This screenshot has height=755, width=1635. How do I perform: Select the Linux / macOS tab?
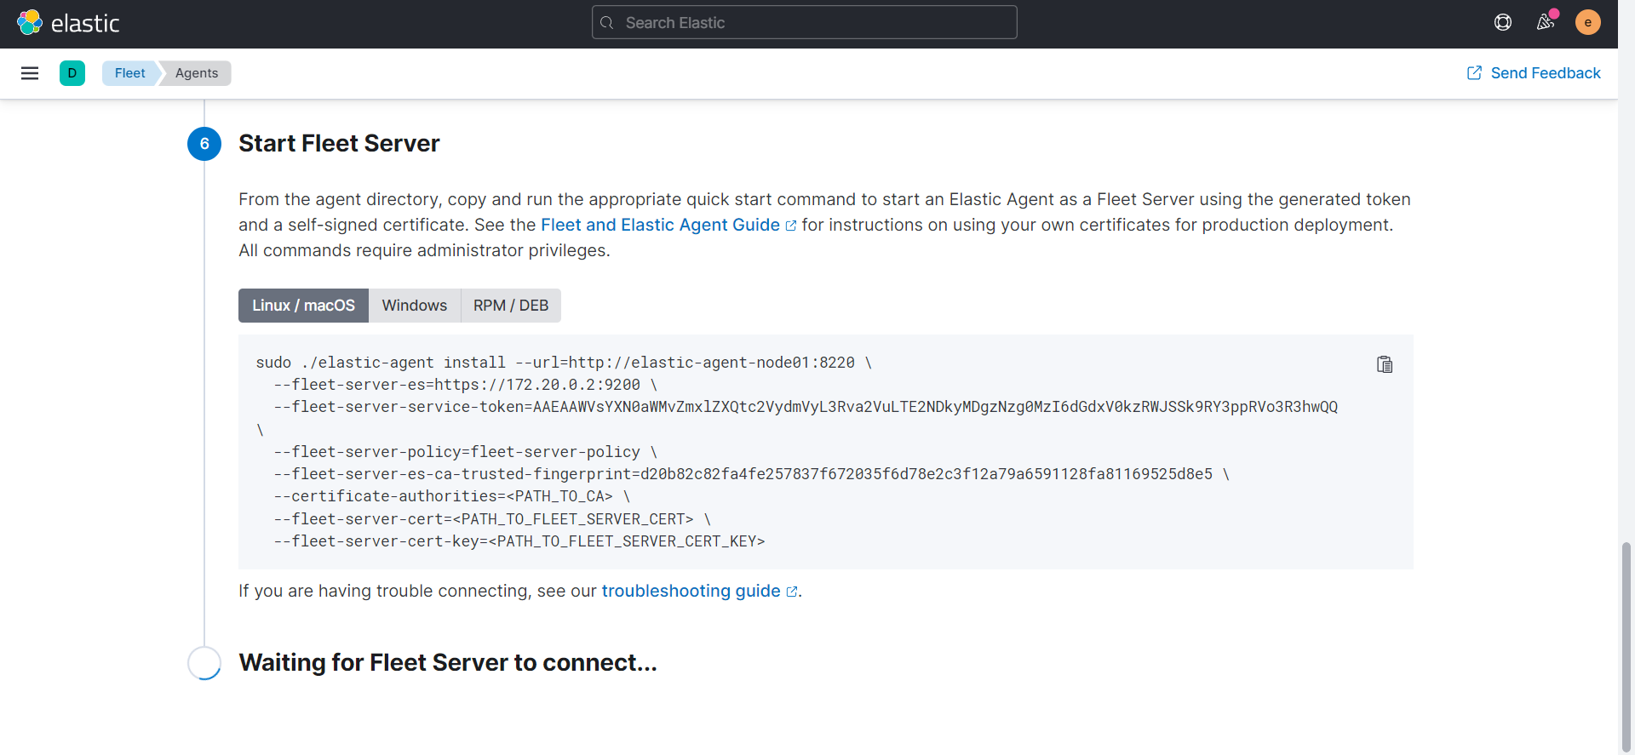pos(303,306)
